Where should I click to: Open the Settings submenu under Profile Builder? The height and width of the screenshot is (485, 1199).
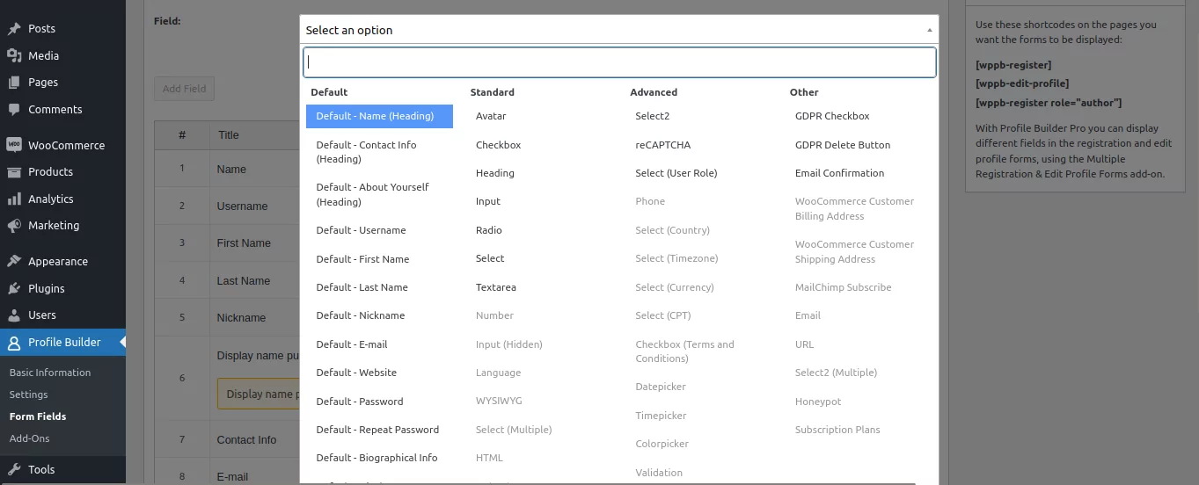click(x=29, y=395)
